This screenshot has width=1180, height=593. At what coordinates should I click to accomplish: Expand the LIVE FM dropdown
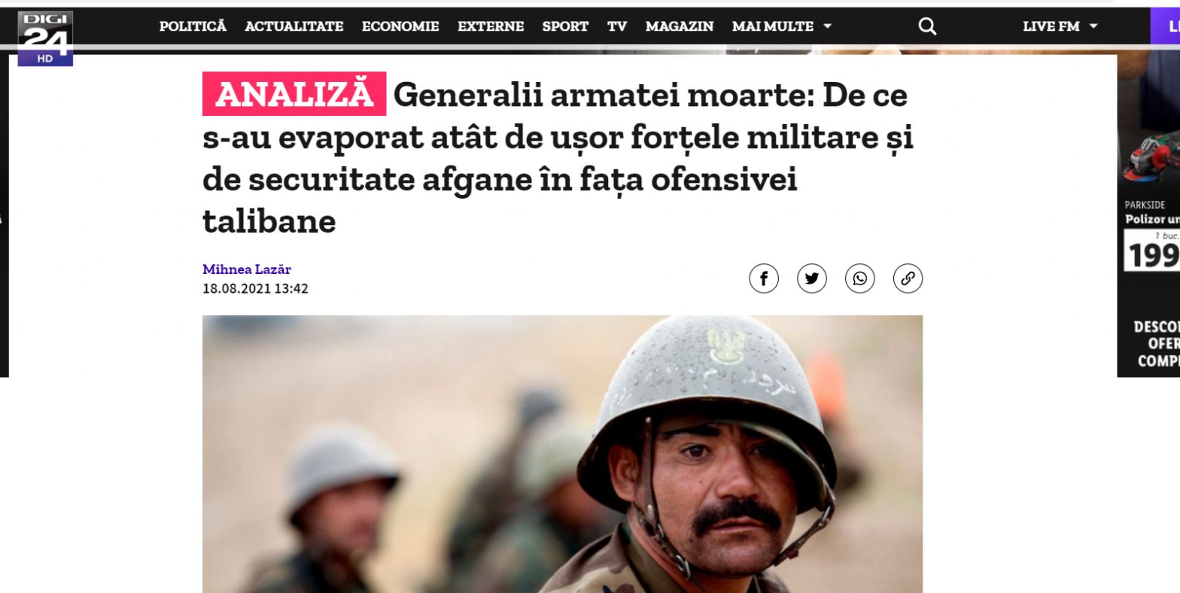pos(1060,26)
